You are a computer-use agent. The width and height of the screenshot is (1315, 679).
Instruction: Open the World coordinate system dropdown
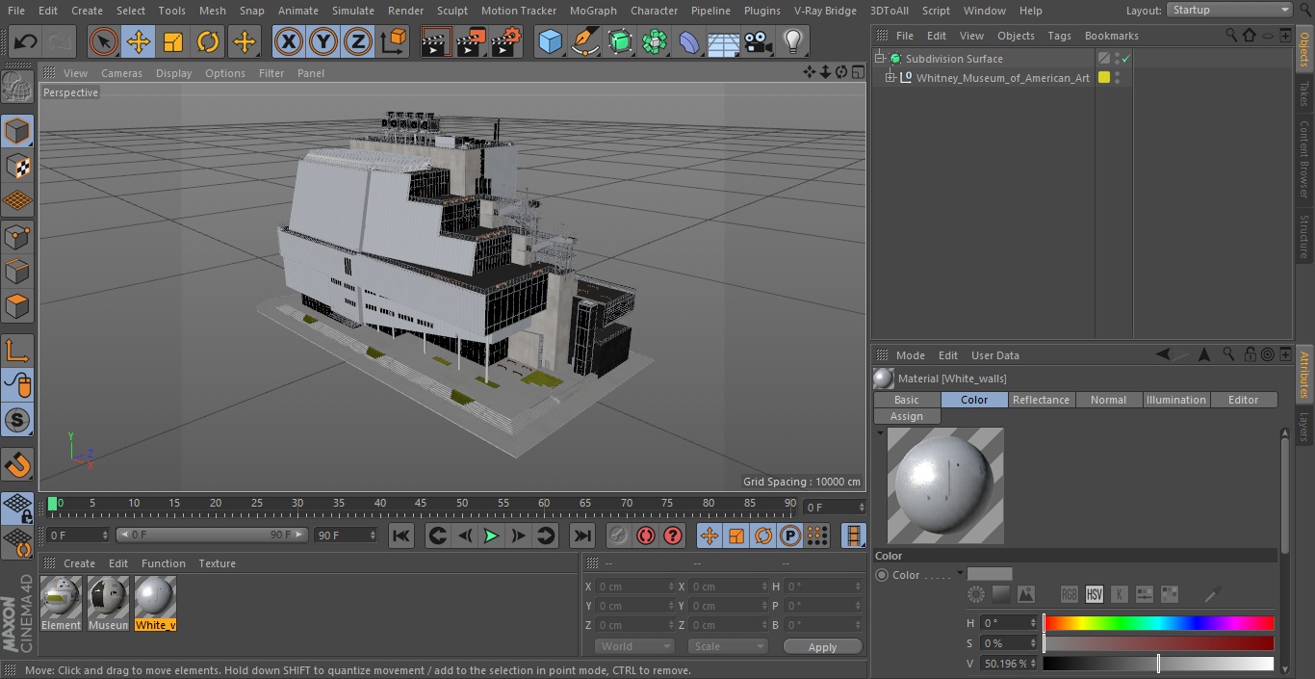point(633,646)
